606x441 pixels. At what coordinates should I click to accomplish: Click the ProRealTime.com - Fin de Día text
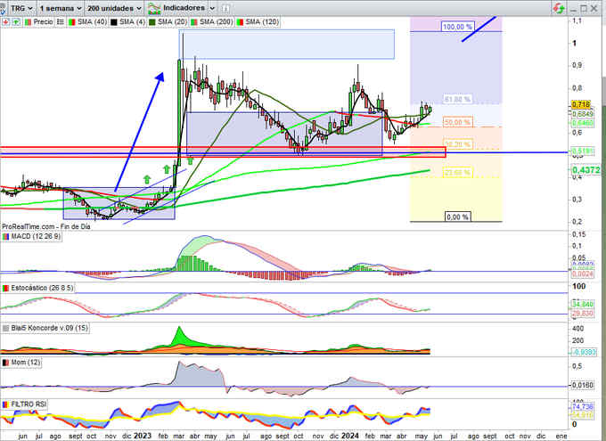click(46, 226)
